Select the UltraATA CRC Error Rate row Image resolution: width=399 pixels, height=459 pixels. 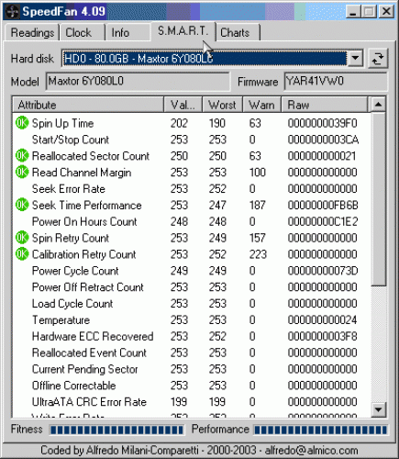point(192,402)
